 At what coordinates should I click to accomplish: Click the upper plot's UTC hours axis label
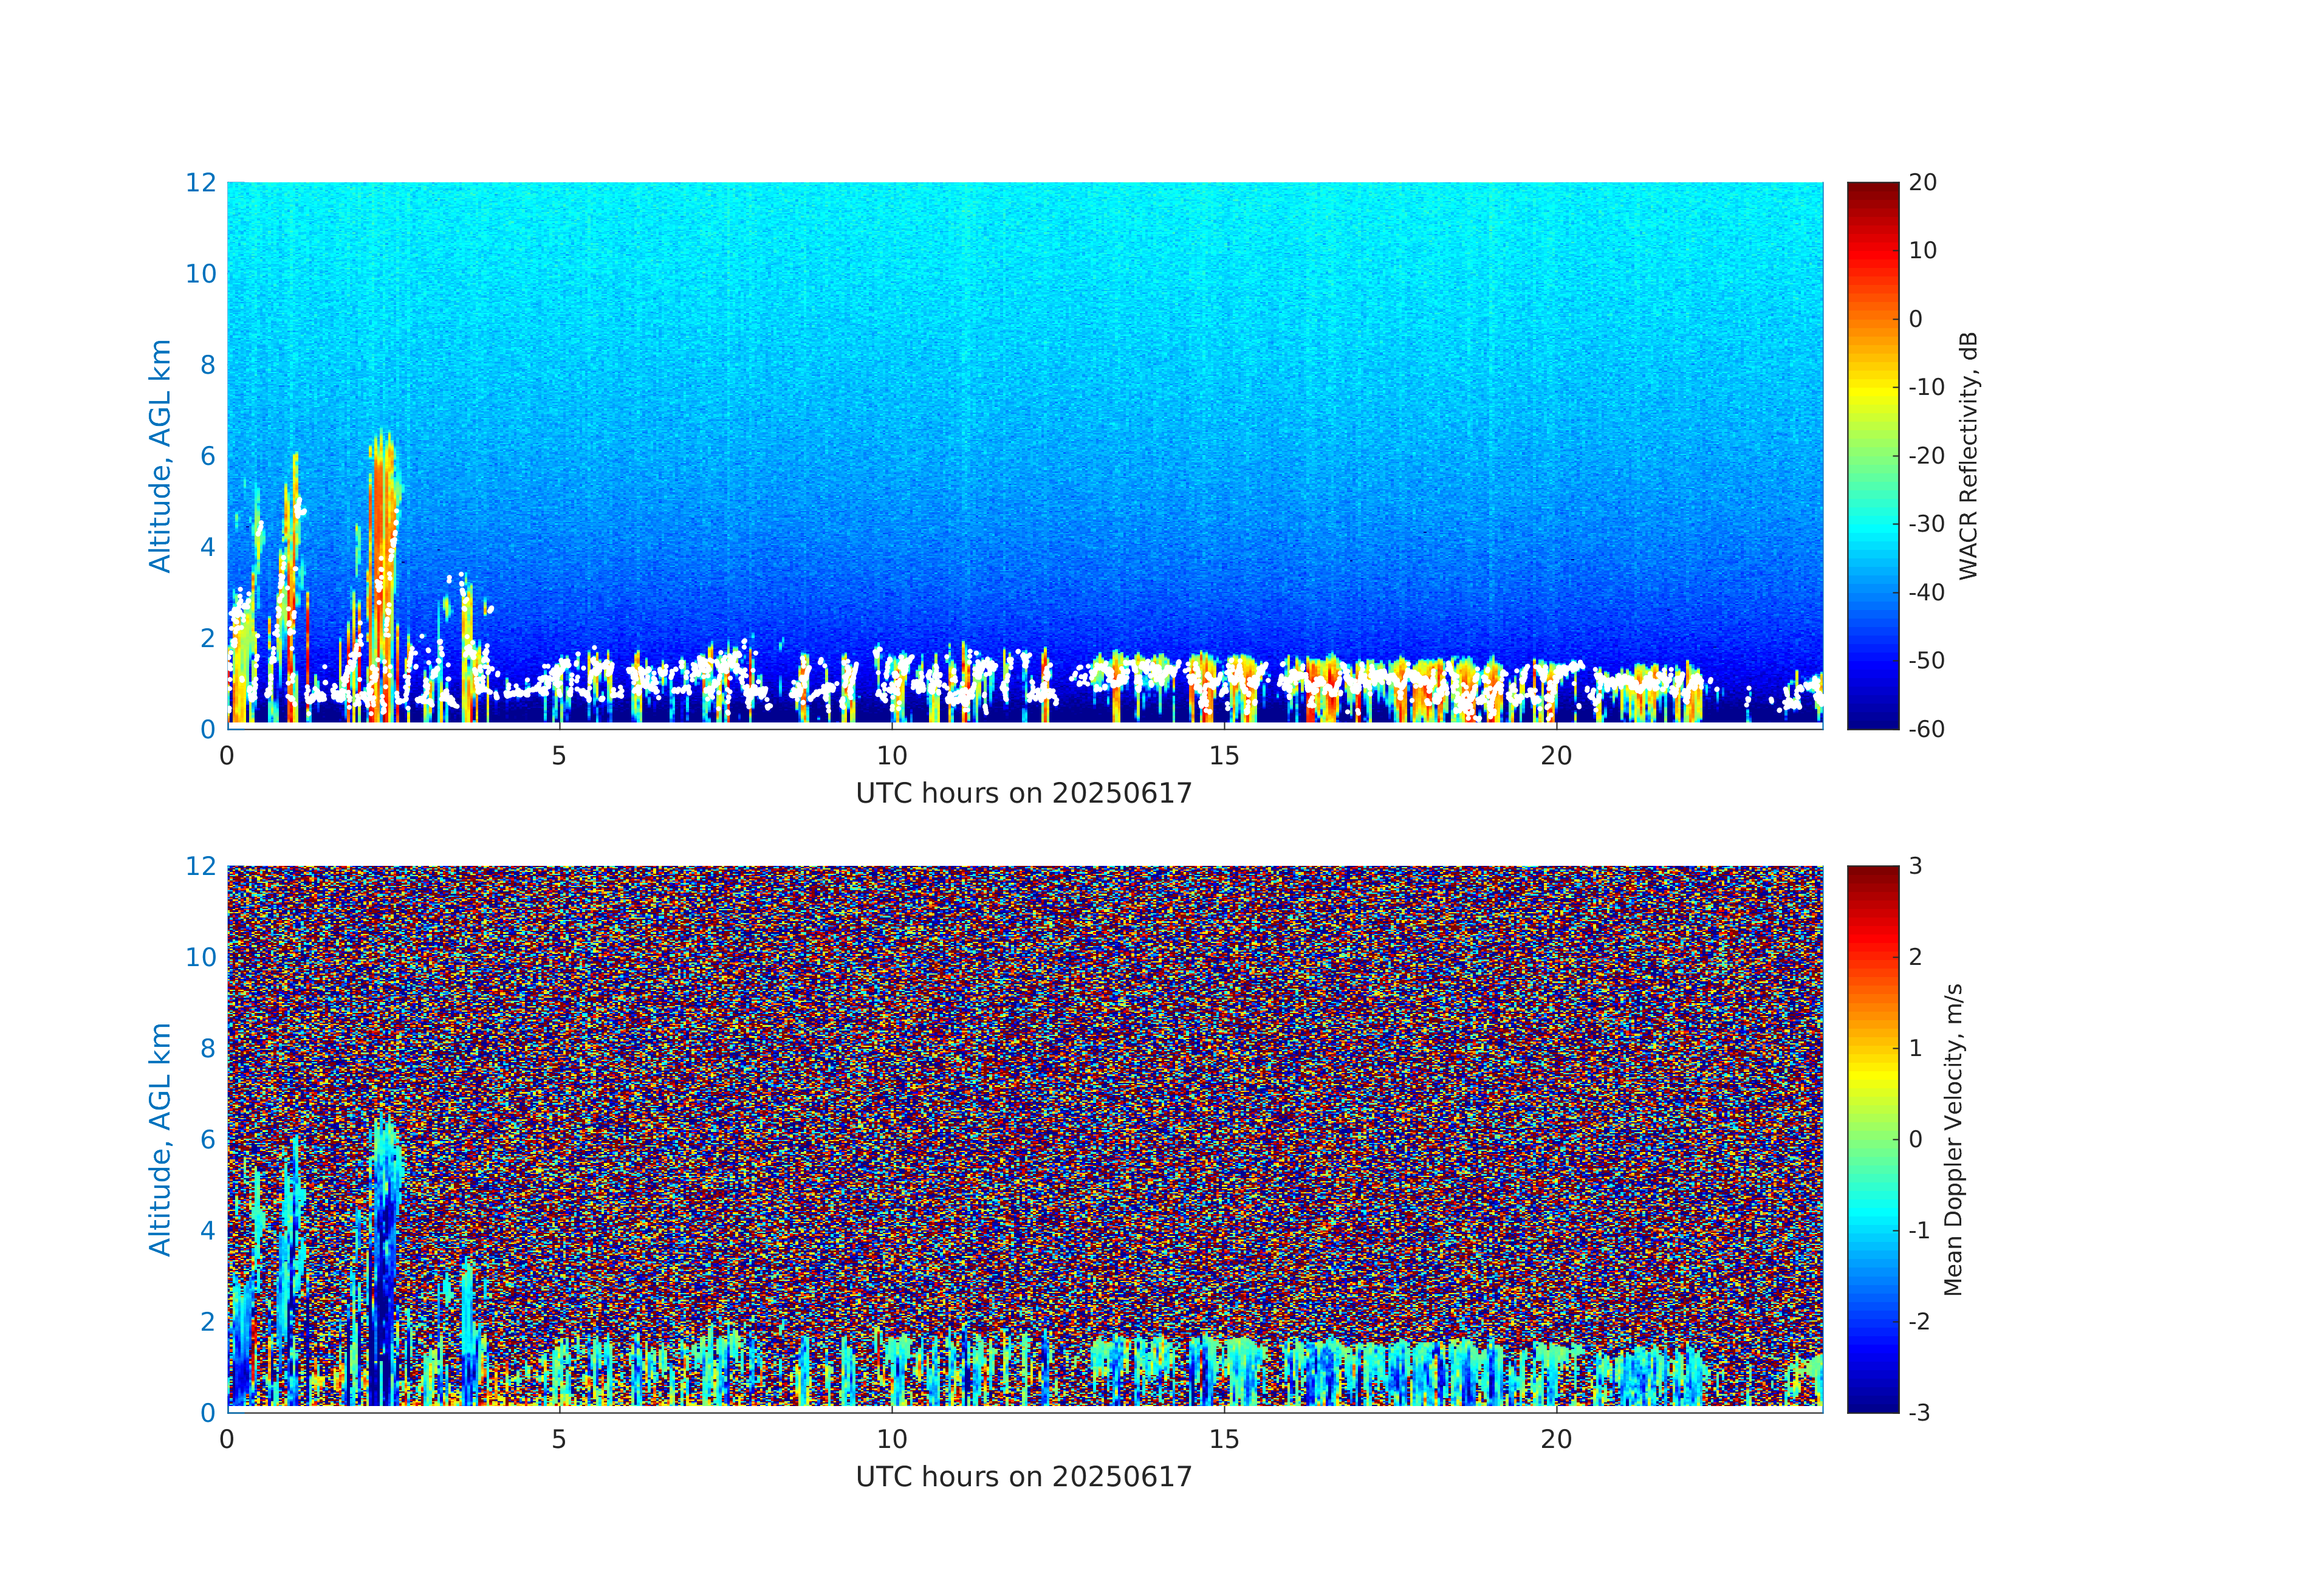pyautogui.click(x=1024, y=794)
